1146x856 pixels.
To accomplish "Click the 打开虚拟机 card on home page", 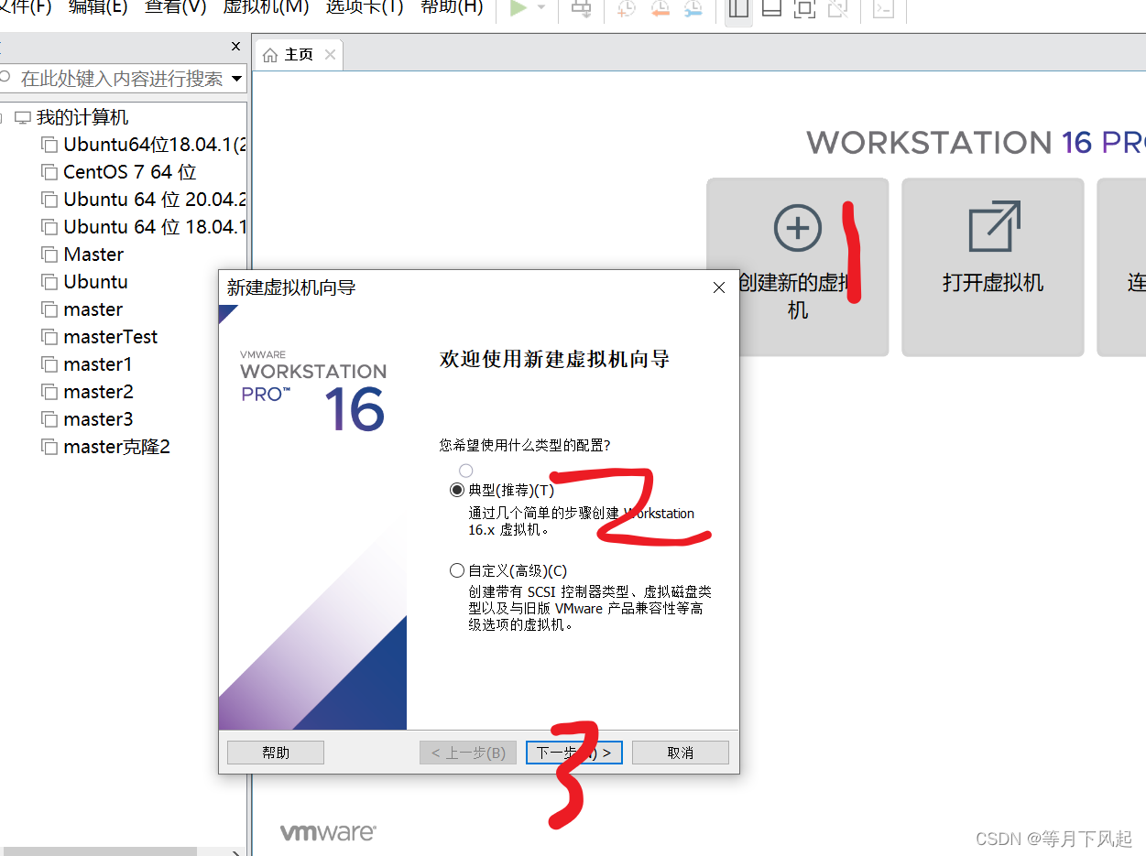I will 993,266.
